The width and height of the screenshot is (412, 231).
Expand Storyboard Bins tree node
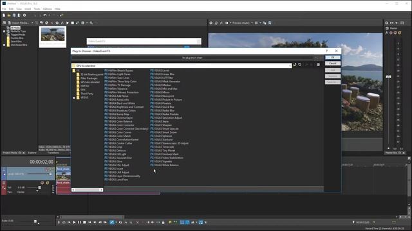click(5, 45)
